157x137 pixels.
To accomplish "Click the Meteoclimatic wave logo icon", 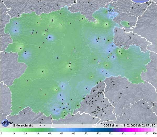I will [6, 123].
